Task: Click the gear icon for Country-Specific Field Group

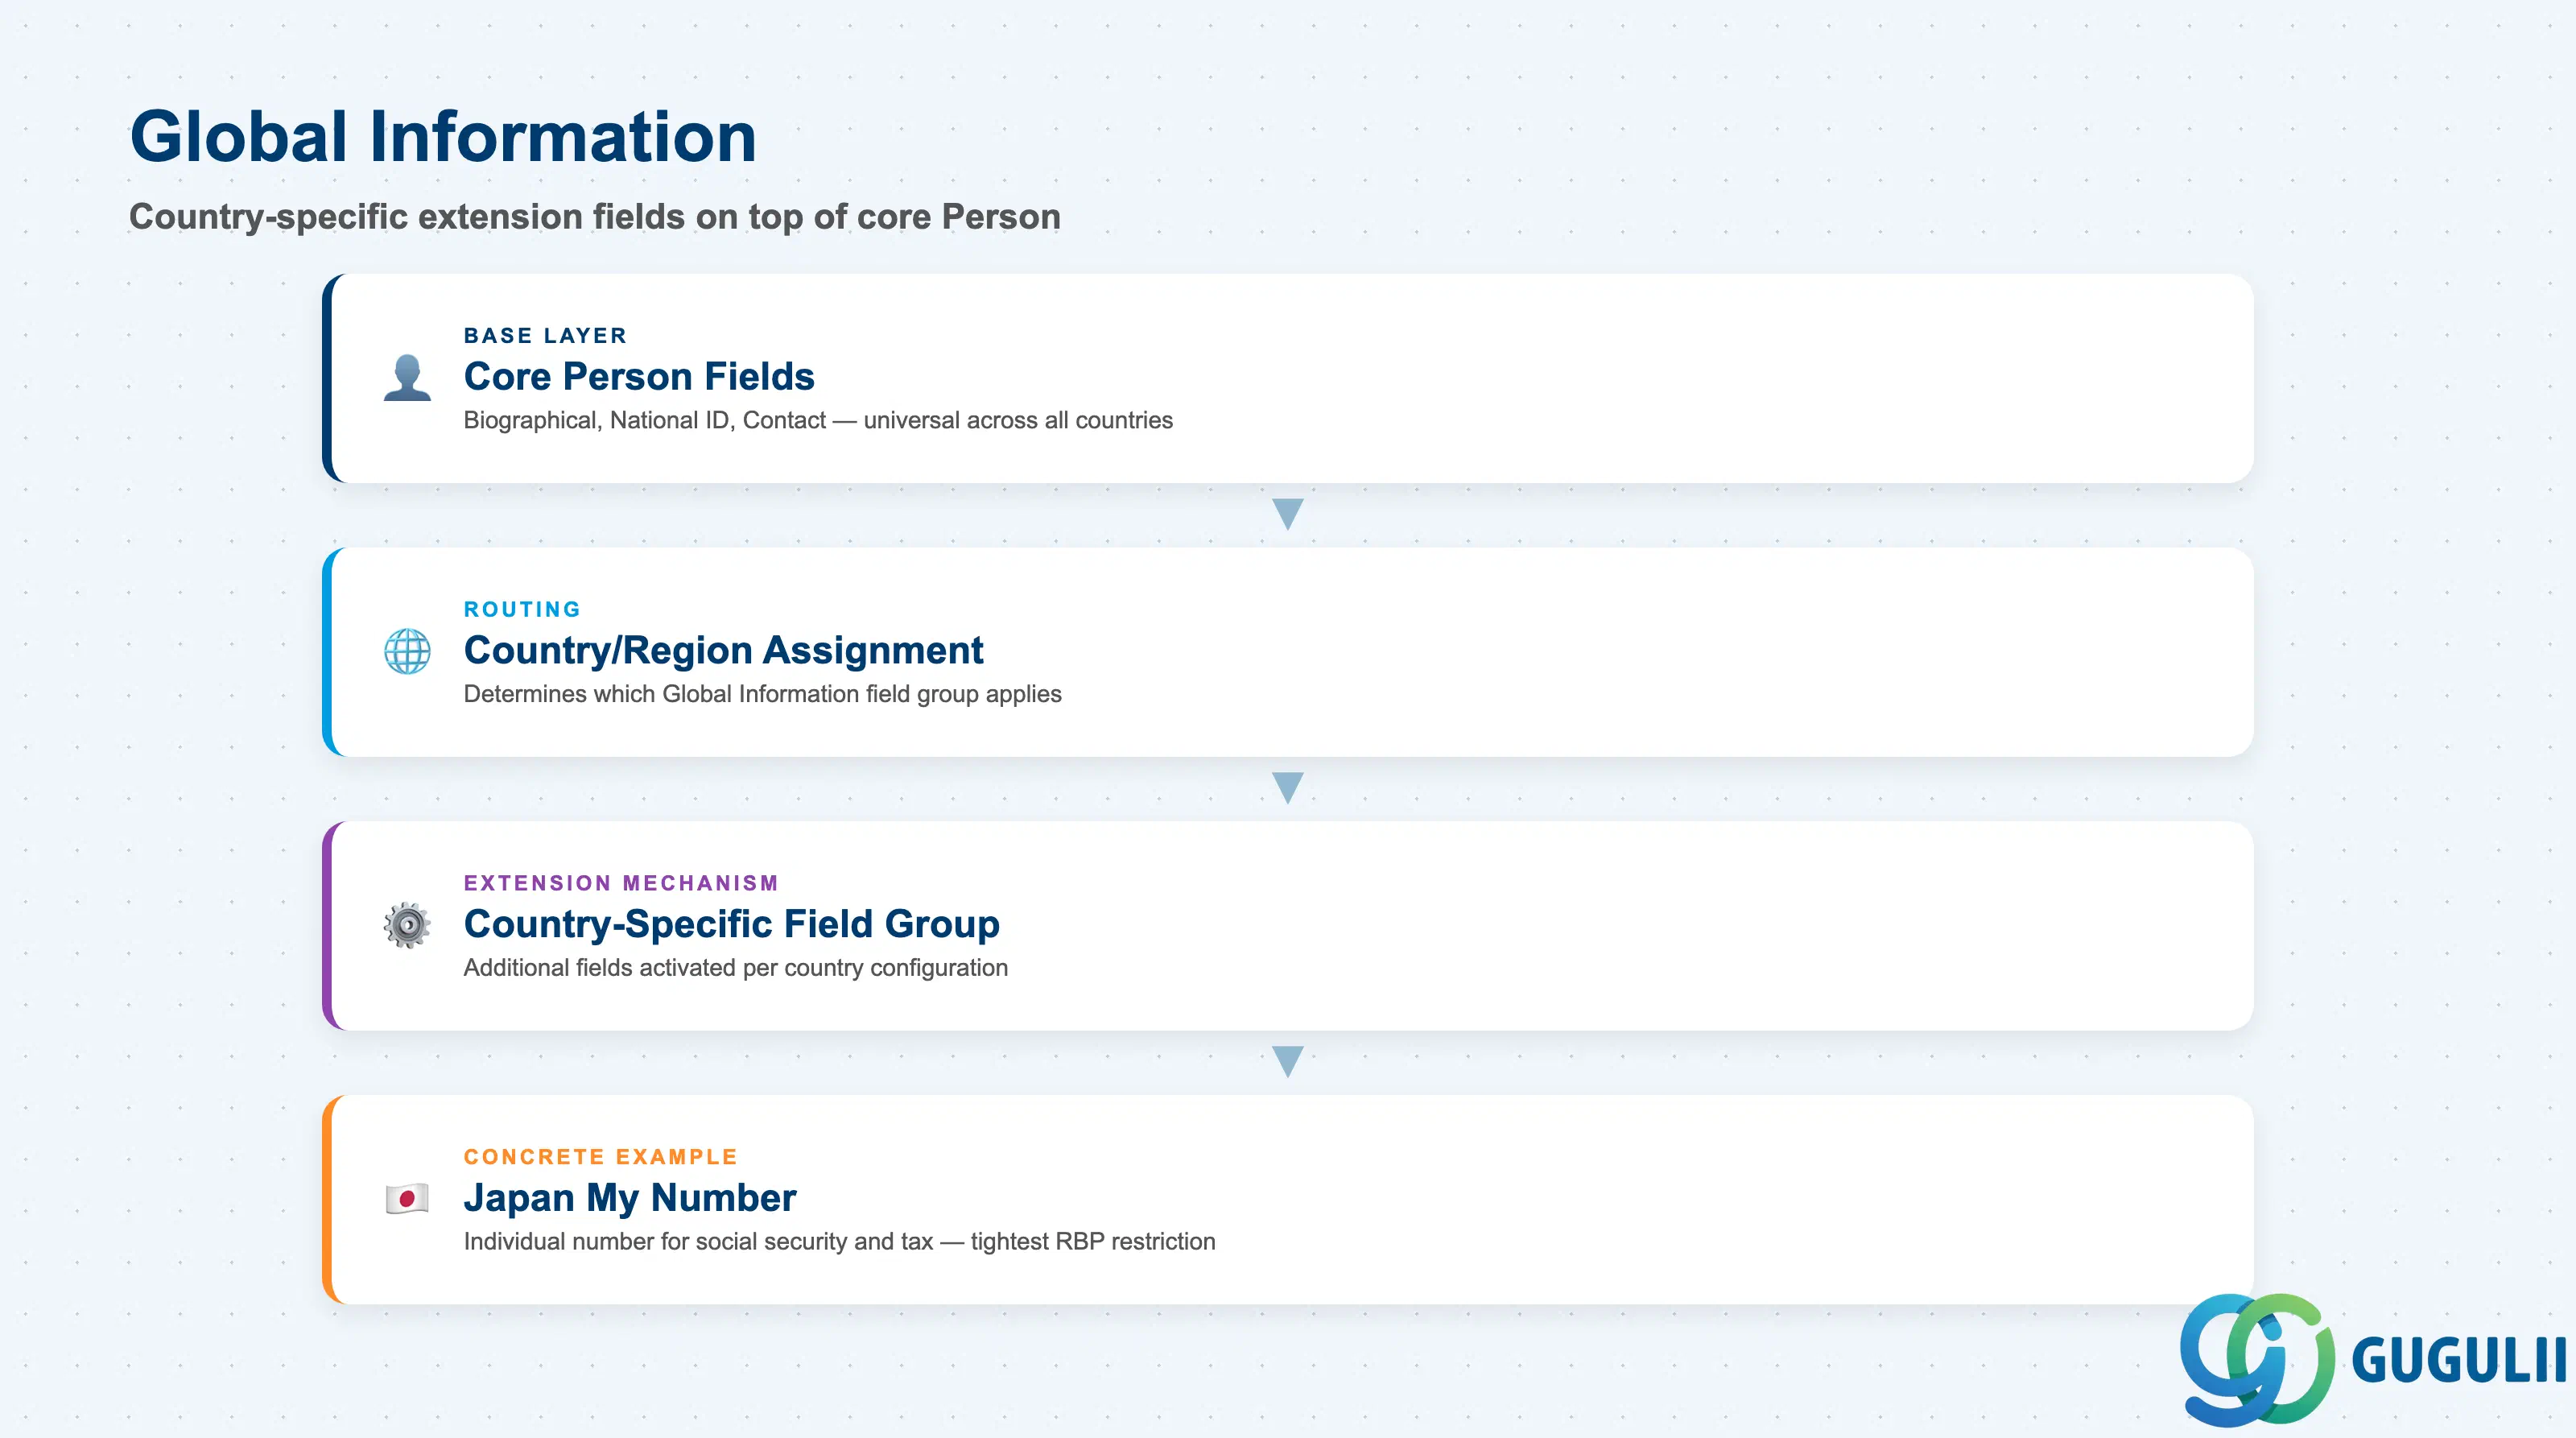Action: coord(407,925)
